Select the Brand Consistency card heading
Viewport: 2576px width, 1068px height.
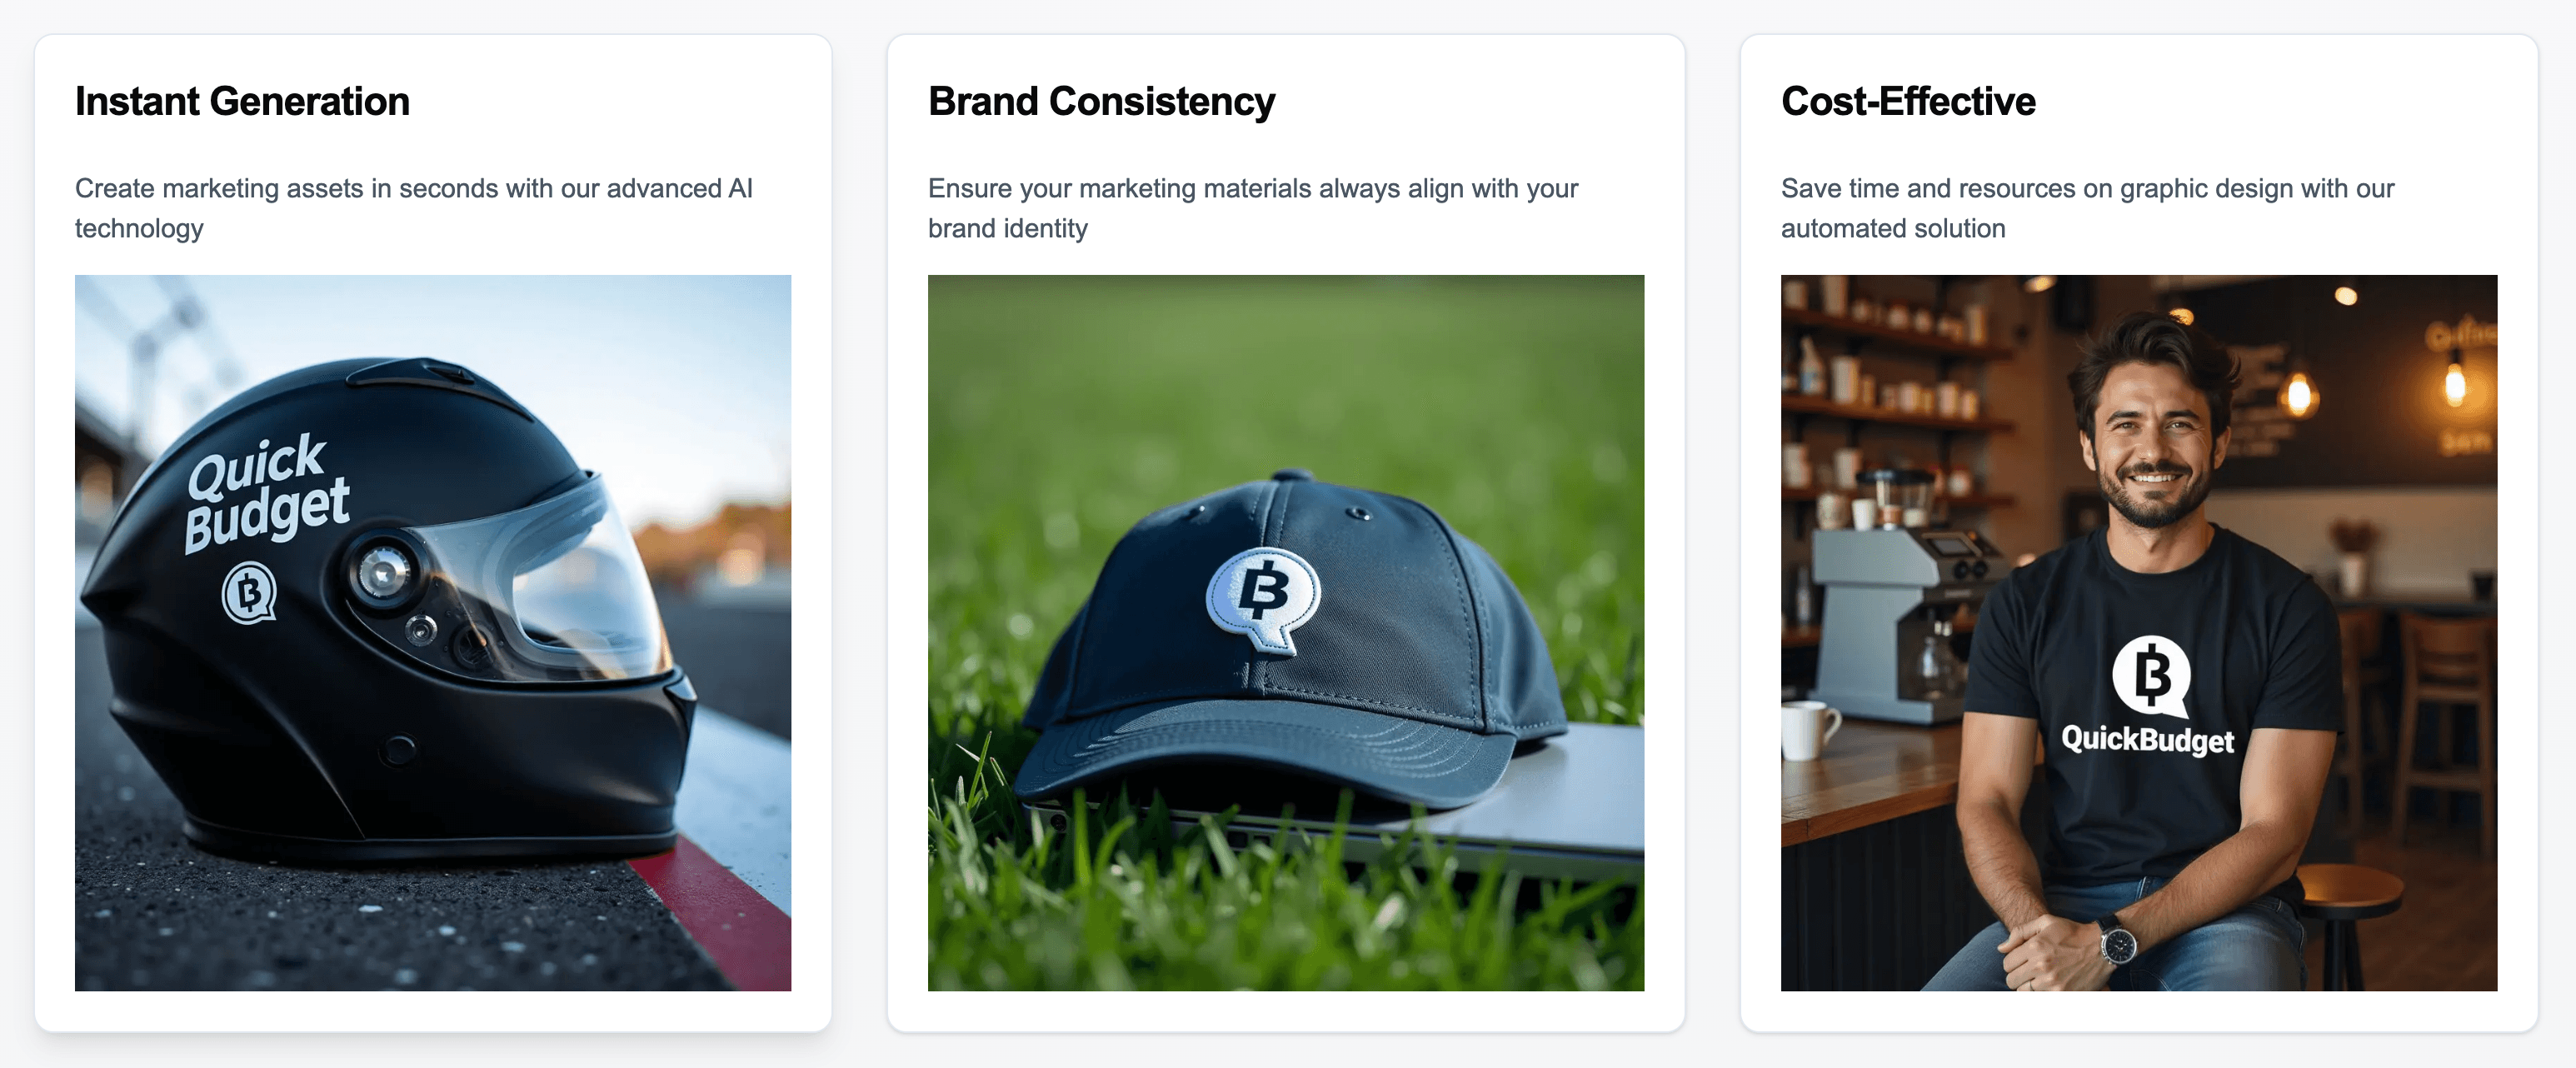tap(1101, 101)
